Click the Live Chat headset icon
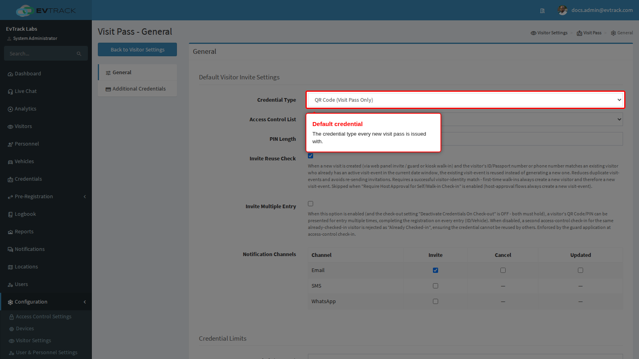This screenshot has width=639, height=359. (10, 92)
